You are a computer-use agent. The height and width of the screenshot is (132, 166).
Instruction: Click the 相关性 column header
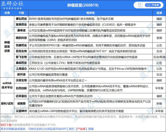click(90, 13)
